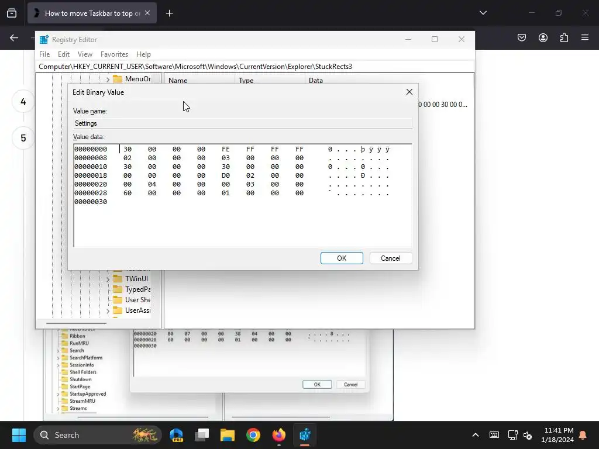Open the list all tabs chevron
This screenshot has width=599, height=449.
483,13
